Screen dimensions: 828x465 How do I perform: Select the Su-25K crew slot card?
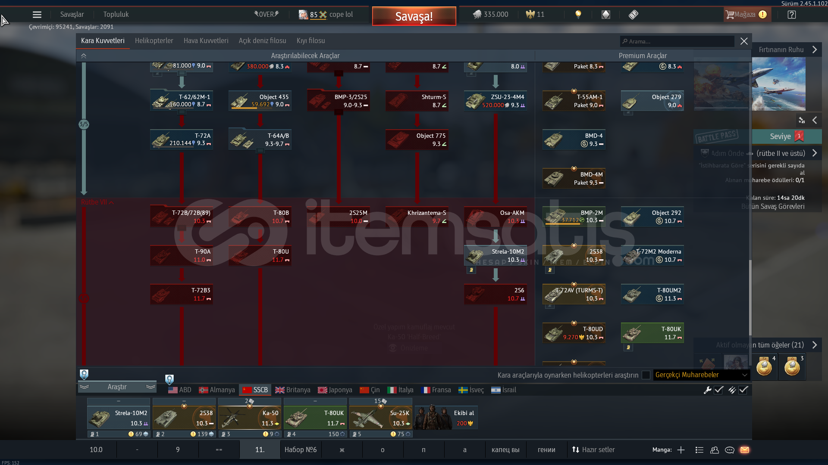[x=380, y=418]
